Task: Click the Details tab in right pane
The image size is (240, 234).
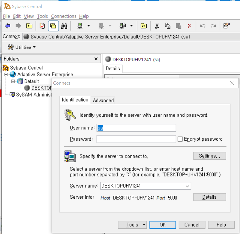Action: (x=113, y=69)
